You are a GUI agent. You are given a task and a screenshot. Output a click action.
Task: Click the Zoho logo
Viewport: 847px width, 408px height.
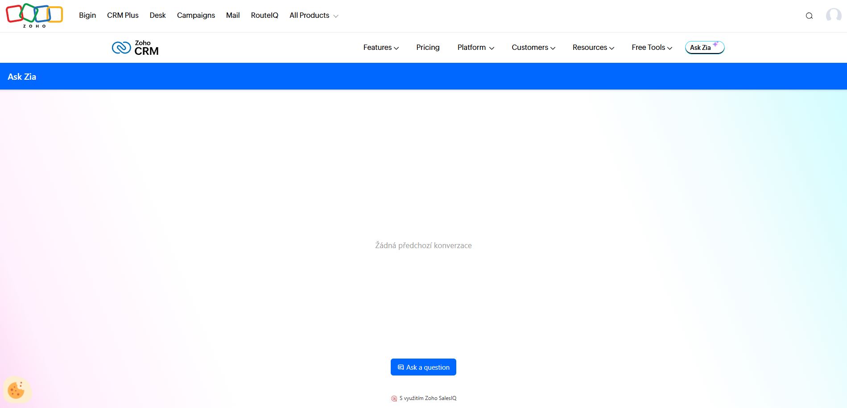(34, 16)
